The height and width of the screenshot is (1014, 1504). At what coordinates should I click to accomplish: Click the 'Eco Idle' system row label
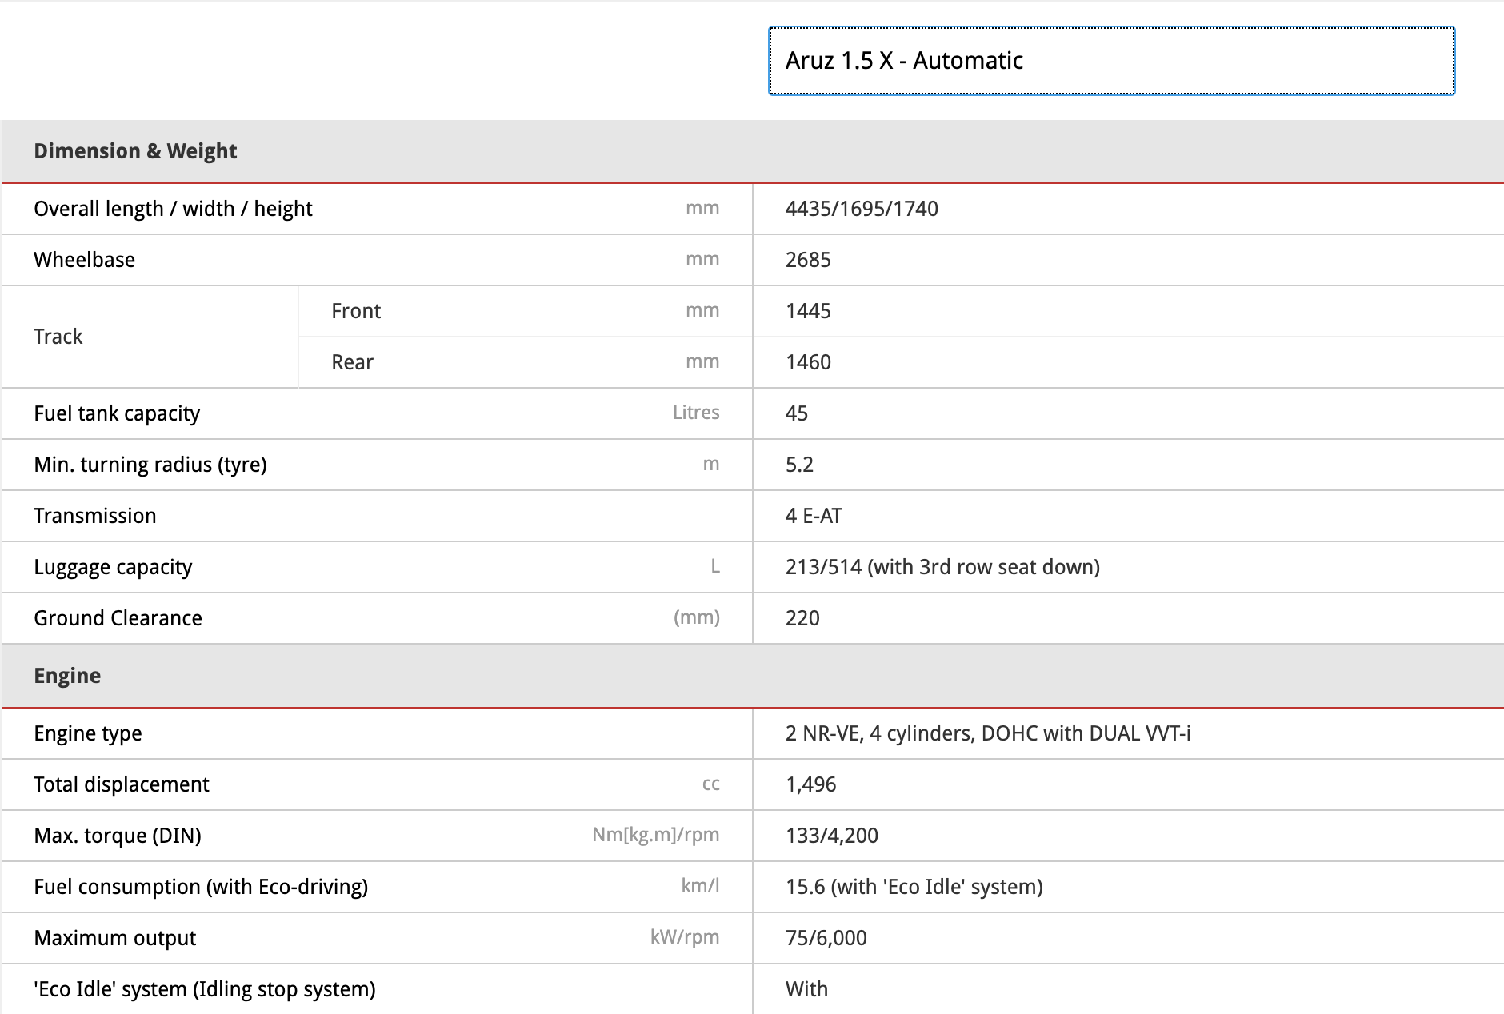[205, 989]
